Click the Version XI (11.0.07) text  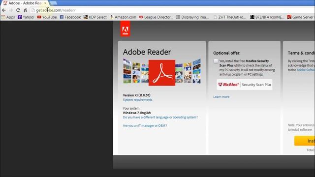[x=137, y=95]
